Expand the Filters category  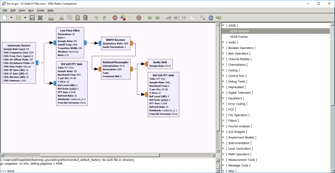click(223, 121)
